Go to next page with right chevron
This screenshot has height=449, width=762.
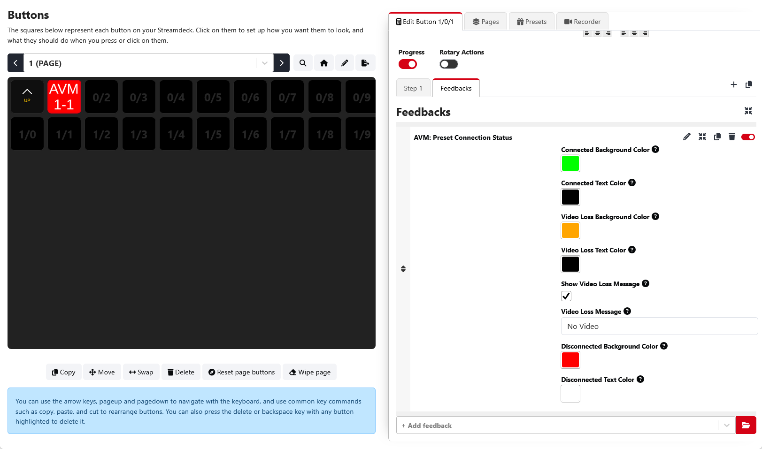281,63
